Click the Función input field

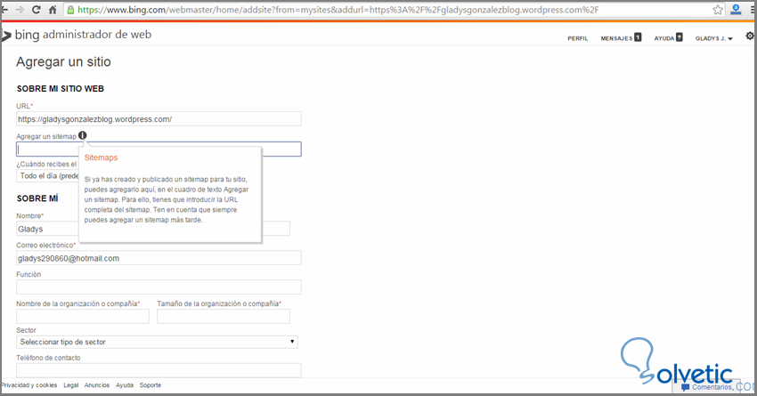click(159, 287)
